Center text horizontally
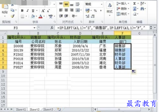This screenshot has height=112, width=159. [x=66, y=10]
